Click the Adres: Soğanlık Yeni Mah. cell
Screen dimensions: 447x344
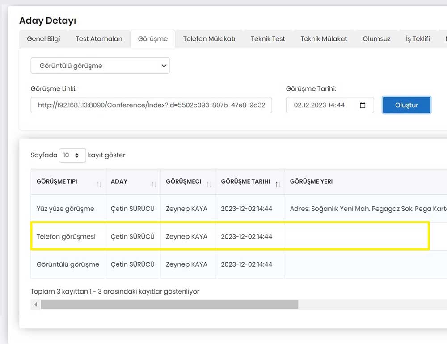(366, 209)
